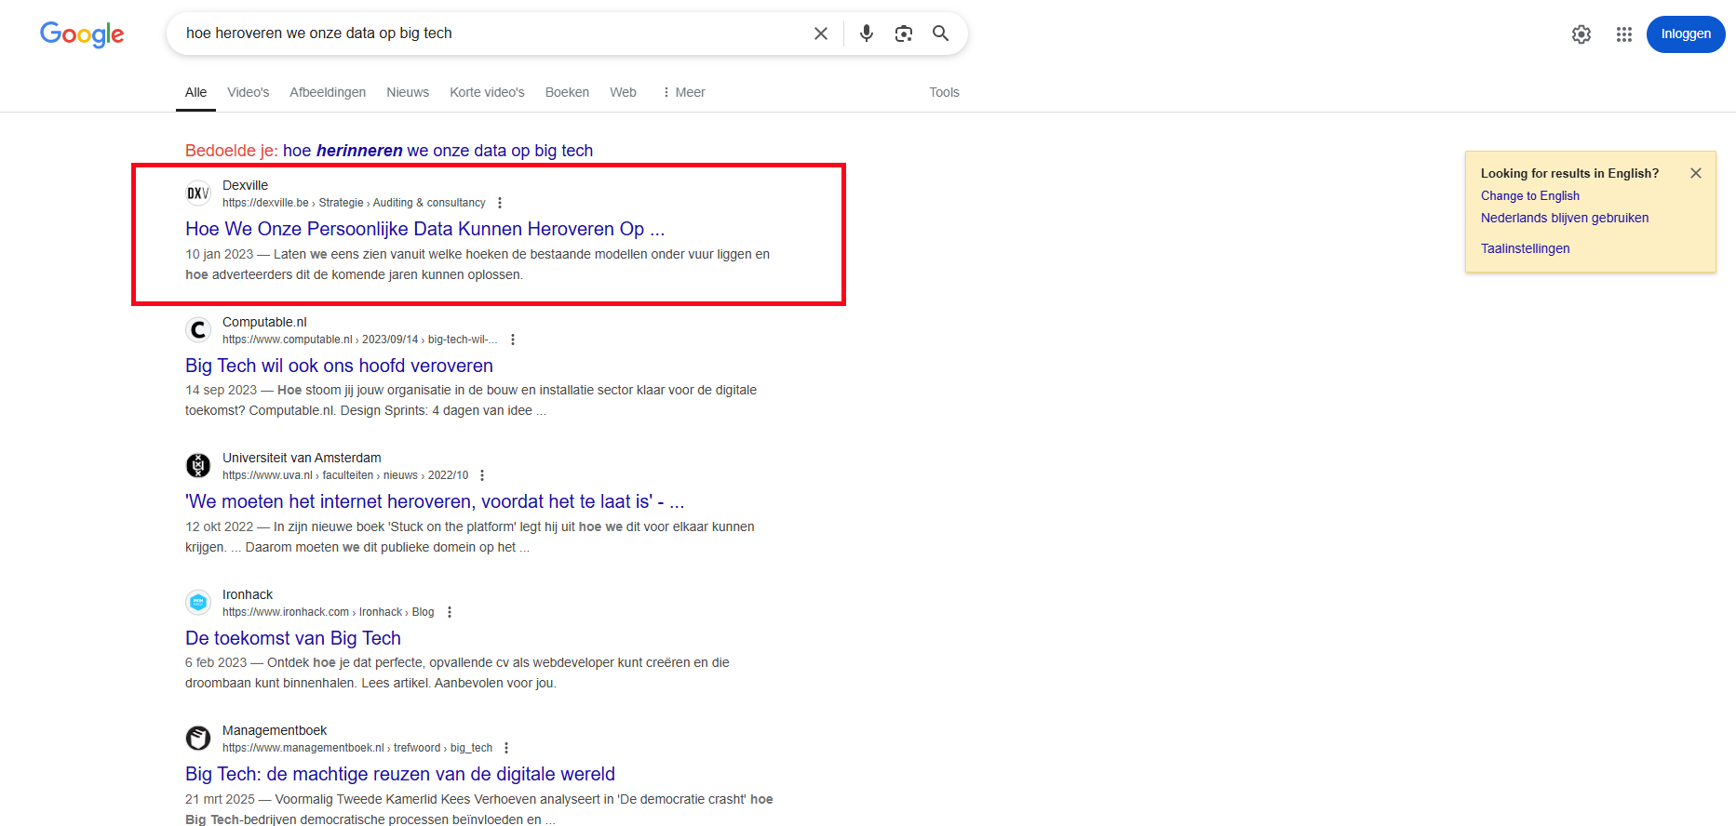The image size is (1736, 826).
Task: Click the Ironhack favicon
Action: pos(198,602)
